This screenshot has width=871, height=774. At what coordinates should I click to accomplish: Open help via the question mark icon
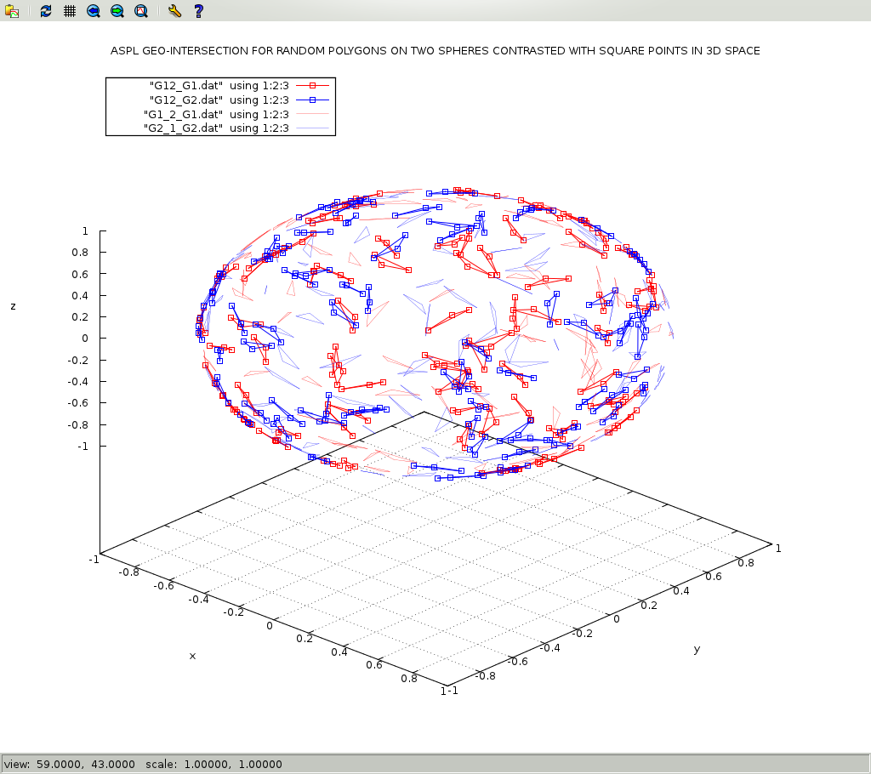(198, 11)
